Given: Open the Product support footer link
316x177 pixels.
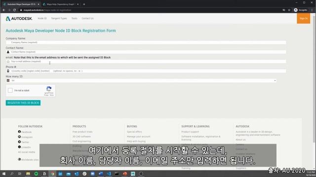Looking at the screenshot, I should [190, 132].
